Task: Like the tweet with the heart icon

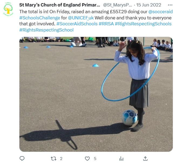Action: pyautogui.click(x=87, y=158)
